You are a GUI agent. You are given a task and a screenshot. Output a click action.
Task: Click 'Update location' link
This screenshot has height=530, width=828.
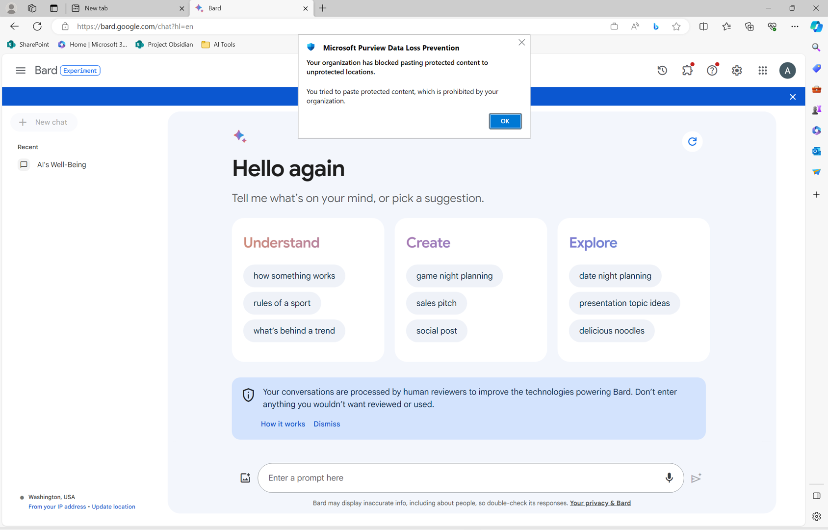tap(113, 507)
